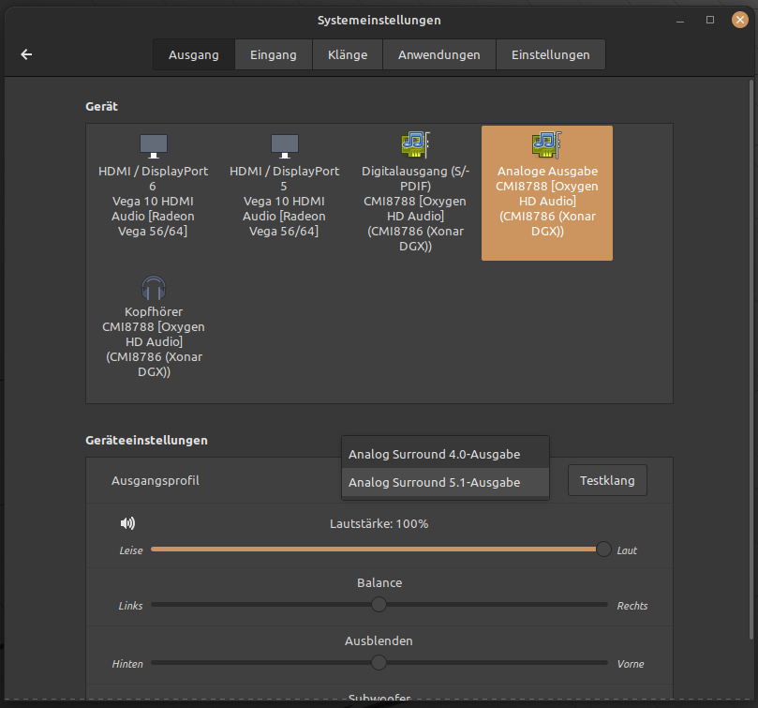Screen dimensions: 758x708
Task: Click the Ausblenden fade slider handle
Action: [379, 662]
